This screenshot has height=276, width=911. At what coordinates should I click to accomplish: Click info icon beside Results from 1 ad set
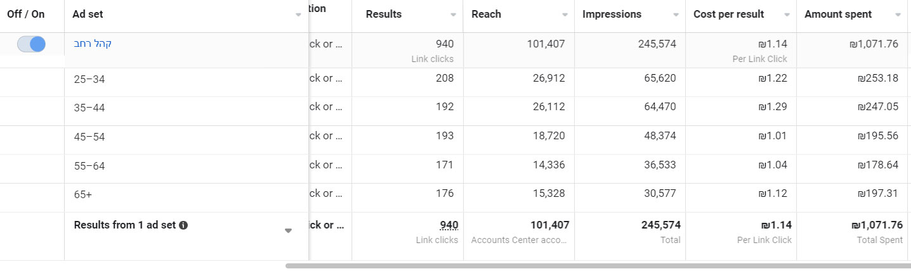click(x=183, y=225)
